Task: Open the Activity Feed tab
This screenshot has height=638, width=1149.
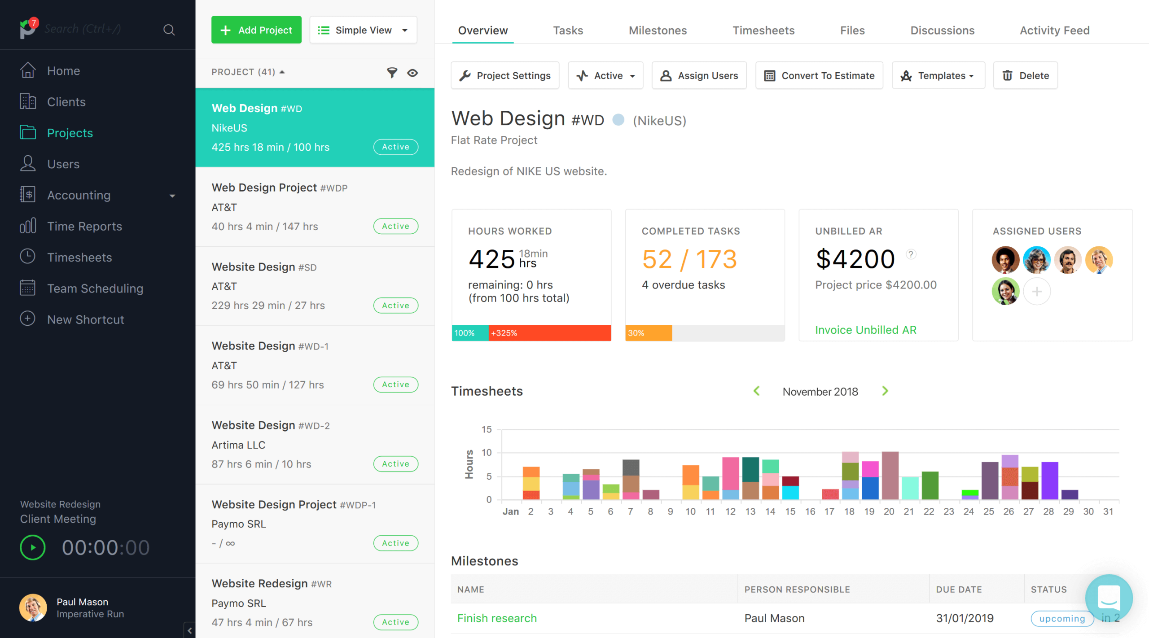Action: coord(1054,31)
